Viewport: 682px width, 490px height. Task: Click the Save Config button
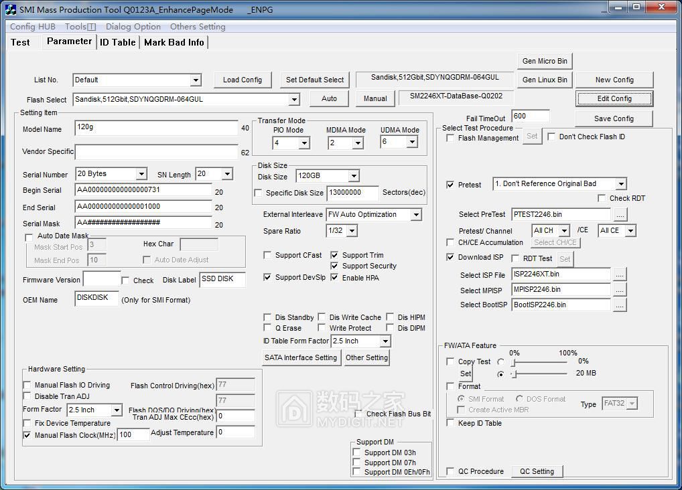click(x=614, y=118)
